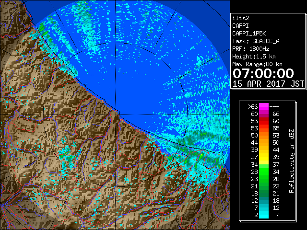Click the '---' legend upper-bound label
The width and height of the screenshot is (307, 230).
coord(274,107)
